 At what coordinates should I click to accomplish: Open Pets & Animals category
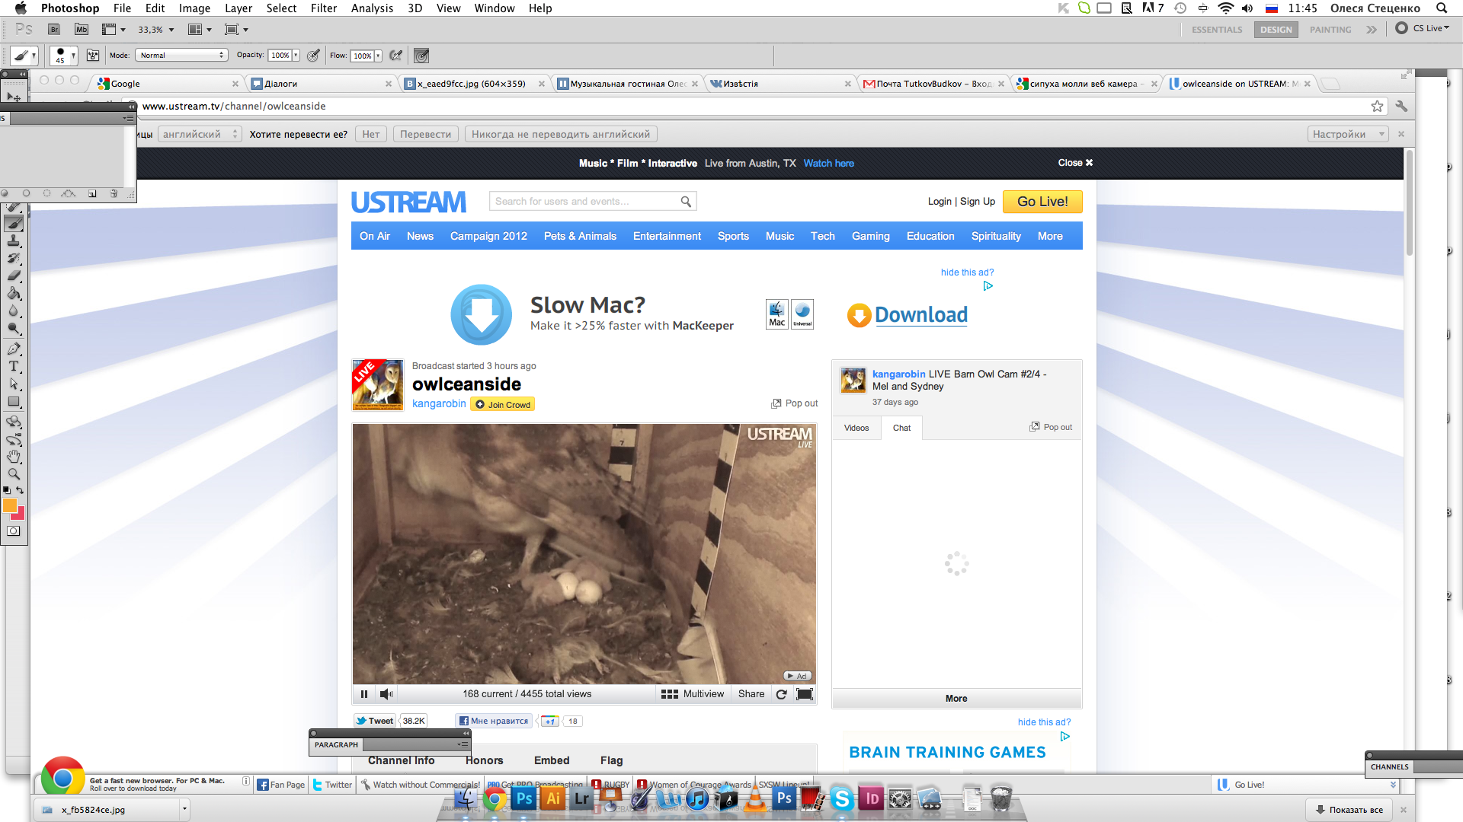580,236
